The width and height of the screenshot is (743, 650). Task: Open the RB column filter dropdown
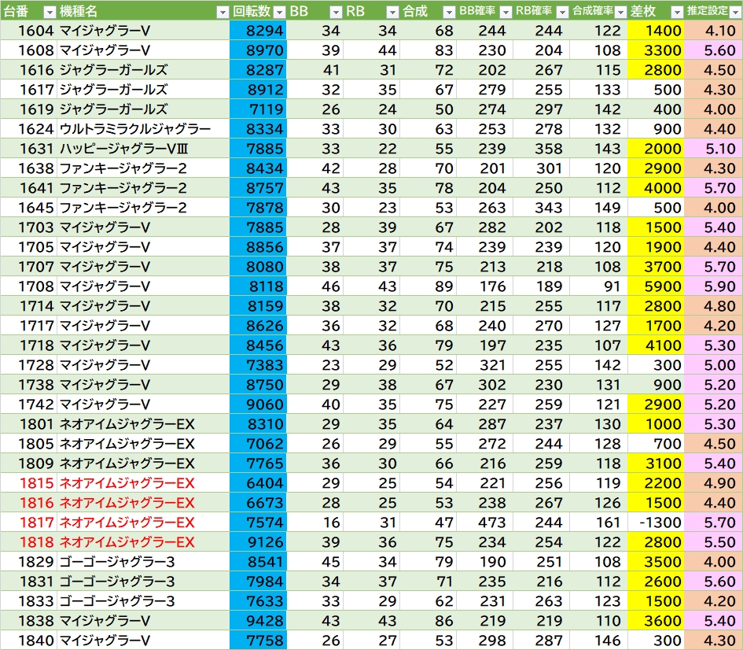coord(392,12)
